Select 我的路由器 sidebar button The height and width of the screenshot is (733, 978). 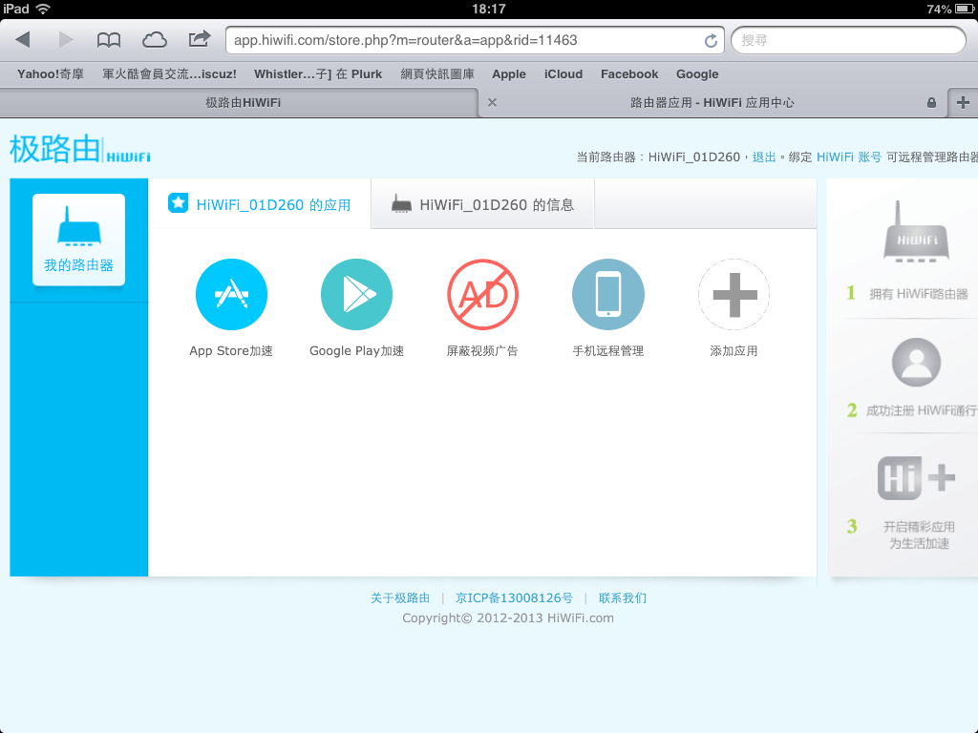click(x=78, y=240)
